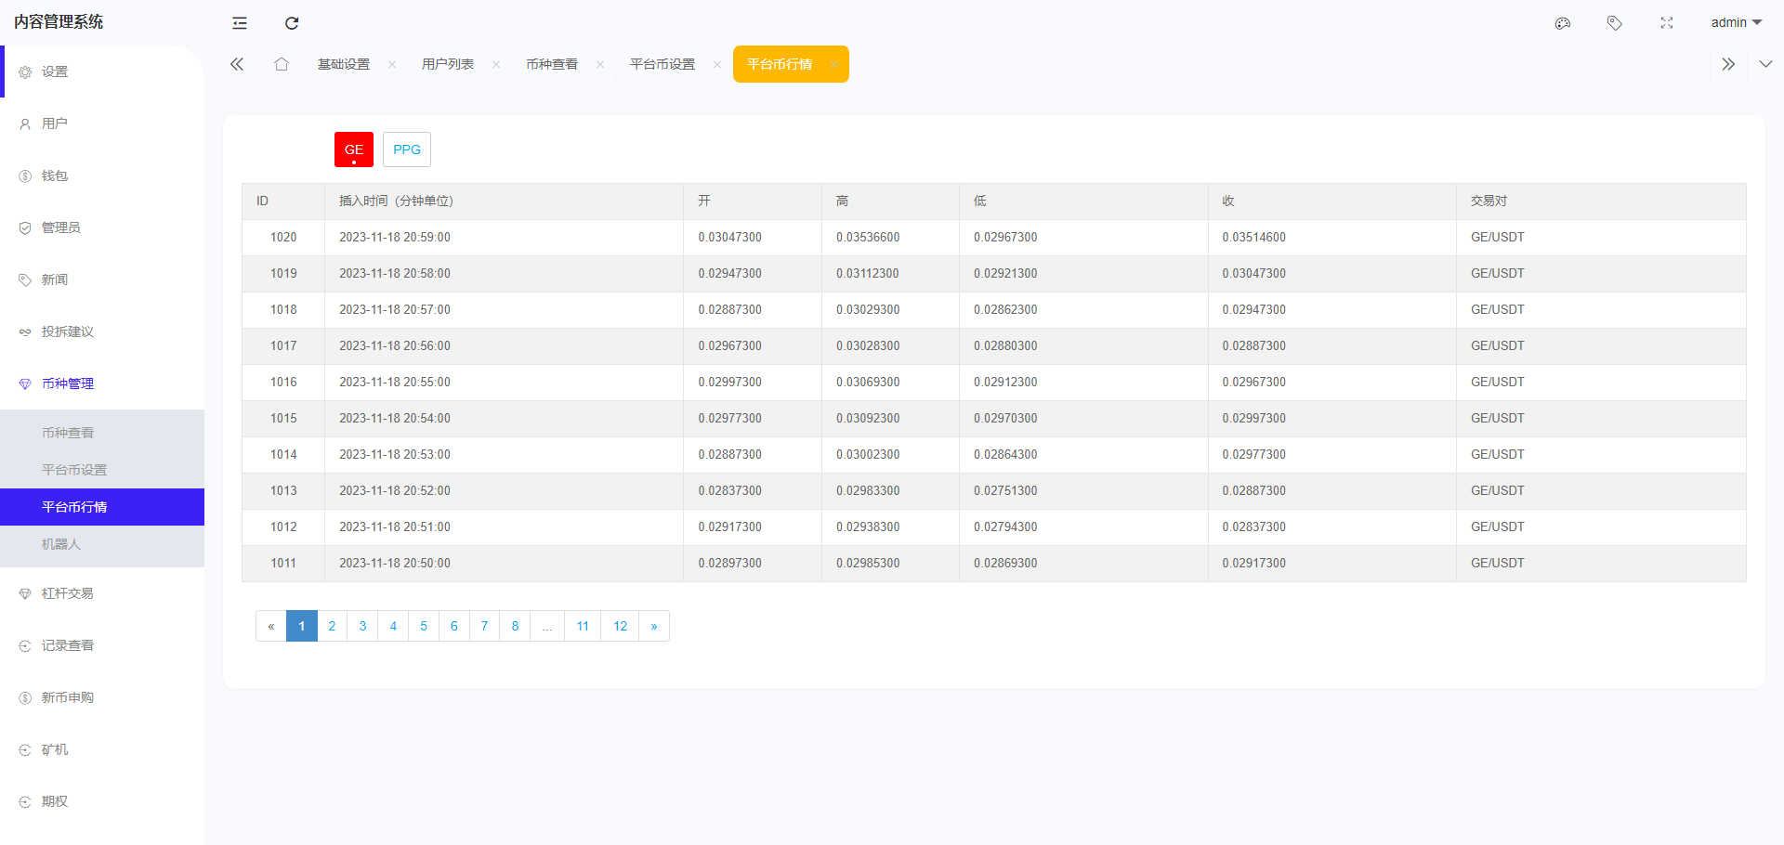Go to page 2 of results
1784x845 pixels.
(x=332, y=626)
